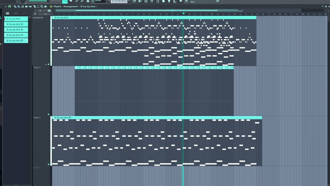Show pattern clips in the picker panel
This screenshot has width=330, height=186.
pyautogui.click(x=7, y=13)
